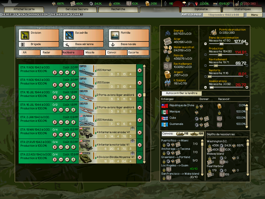Move USS Honolulu to bottom of queue
265x199 pixels.
click(55, 122)
